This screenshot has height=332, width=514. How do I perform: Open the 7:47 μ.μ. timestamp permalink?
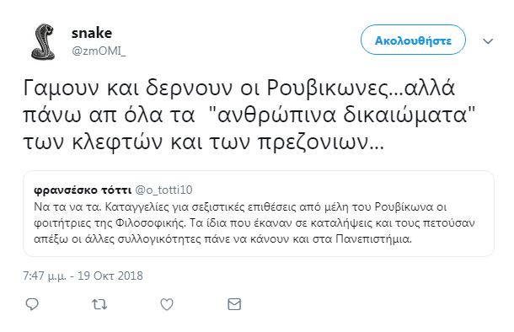[x=45, y=276]
